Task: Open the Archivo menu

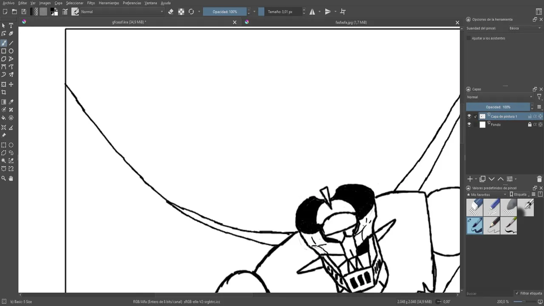Action: pyautogui.click(x=8, y=3)
